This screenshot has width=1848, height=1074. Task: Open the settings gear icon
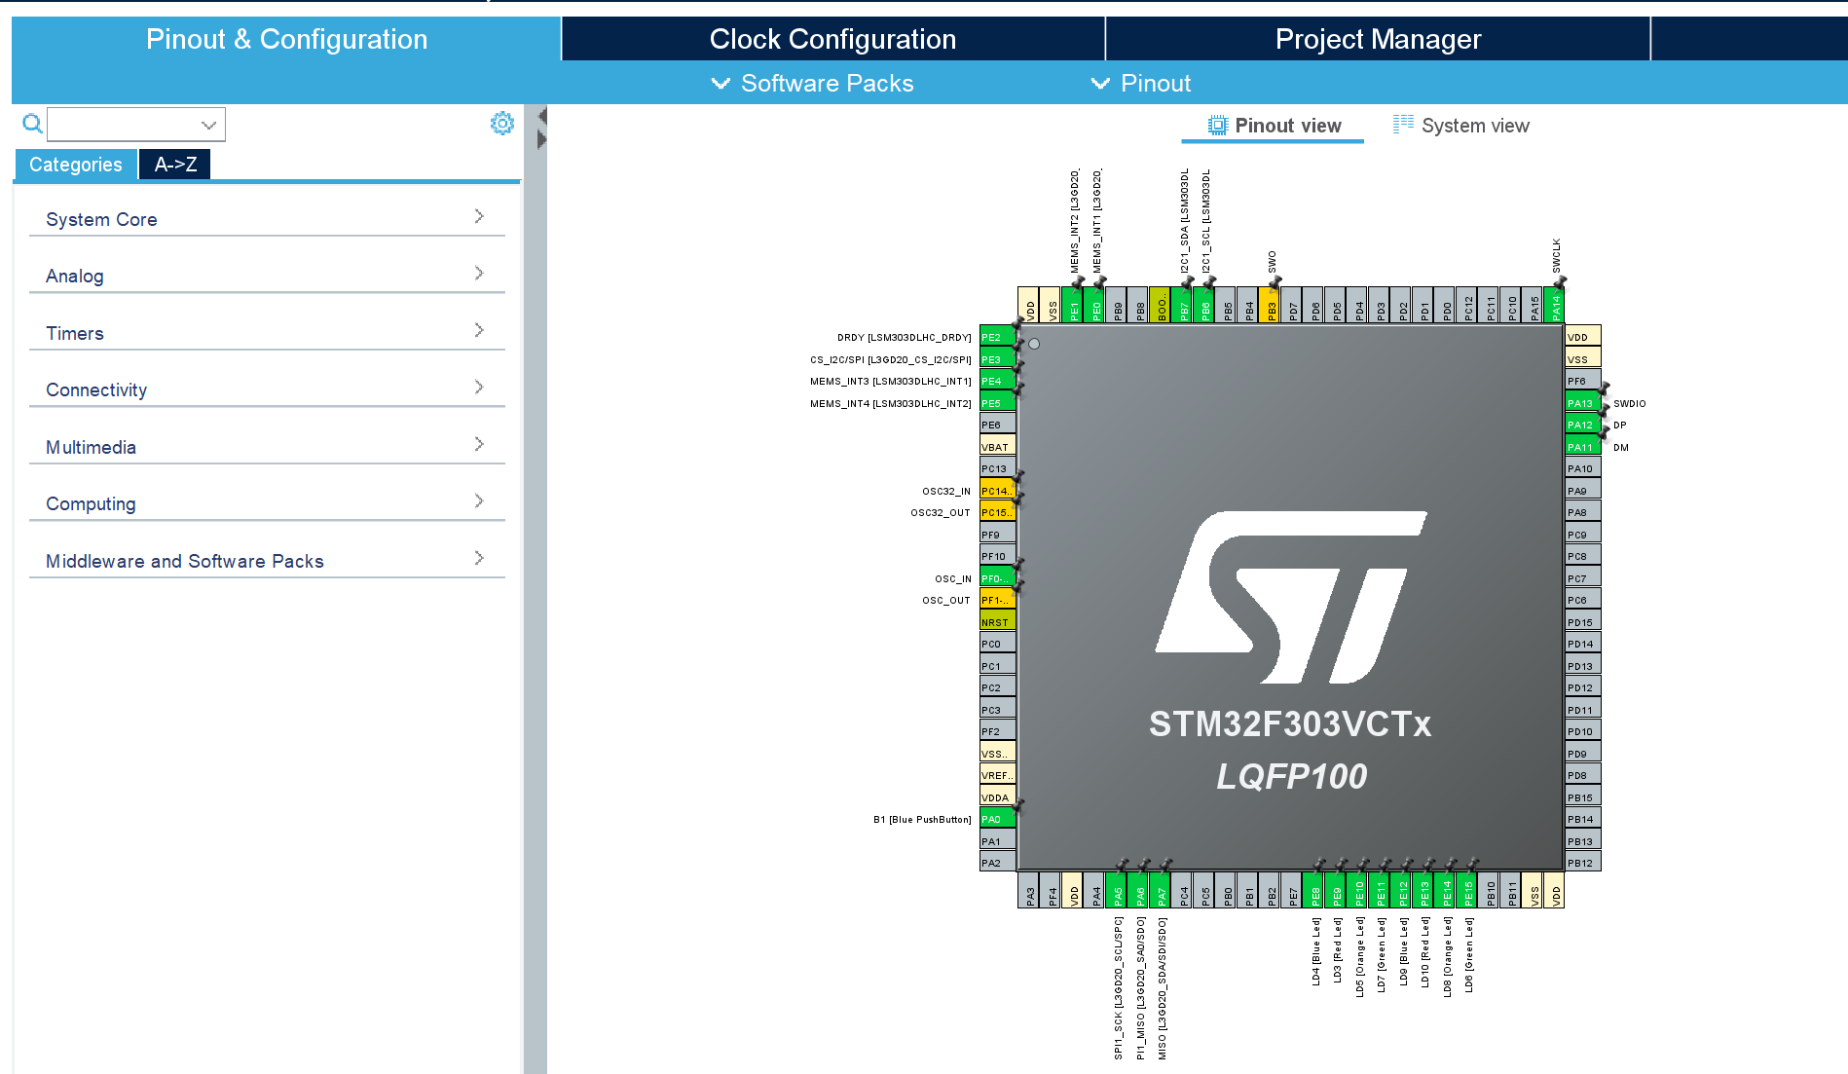(502, 124)
